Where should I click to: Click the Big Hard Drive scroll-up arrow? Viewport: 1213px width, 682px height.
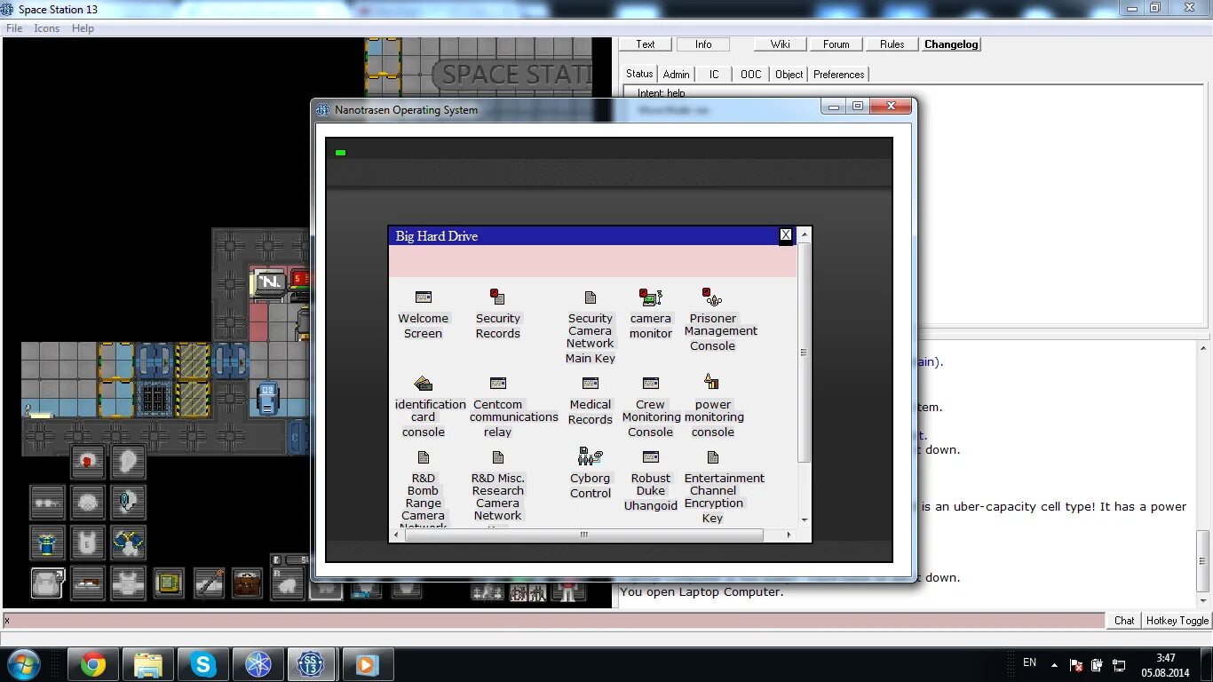coord(805,234)
